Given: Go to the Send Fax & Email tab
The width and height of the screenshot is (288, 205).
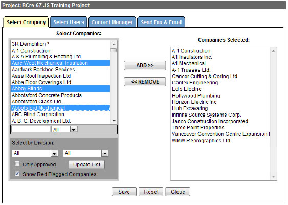Looking at the screenshot, I should pyautogui.click(x=161, y=22).
